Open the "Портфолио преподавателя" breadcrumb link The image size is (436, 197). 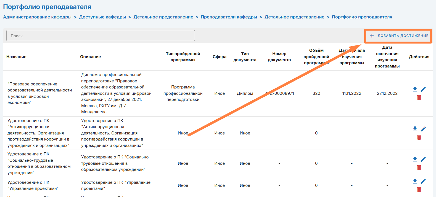coord(362,17)
